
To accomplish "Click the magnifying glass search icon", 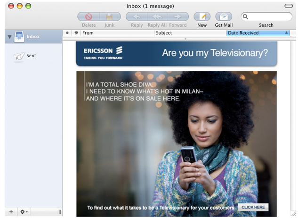I will pos(245,17).
